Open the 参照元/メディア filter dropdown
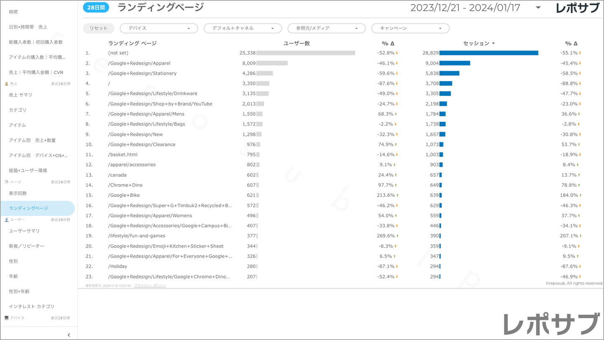604x340 pixels. pyautogui.click(x=326, y=28)
